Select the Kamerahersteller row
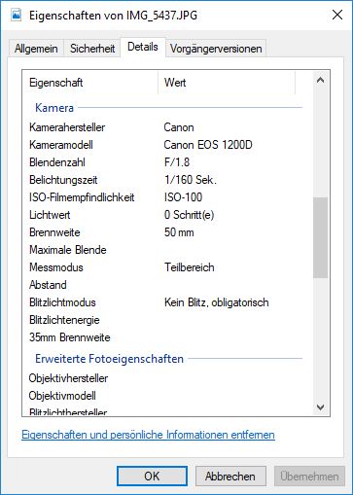Screen dimensions: 353x495 click(165, 127)
